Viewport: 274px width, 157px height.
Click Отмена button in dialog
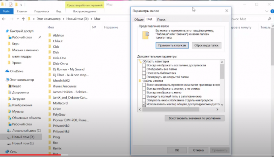pos(198,150)
